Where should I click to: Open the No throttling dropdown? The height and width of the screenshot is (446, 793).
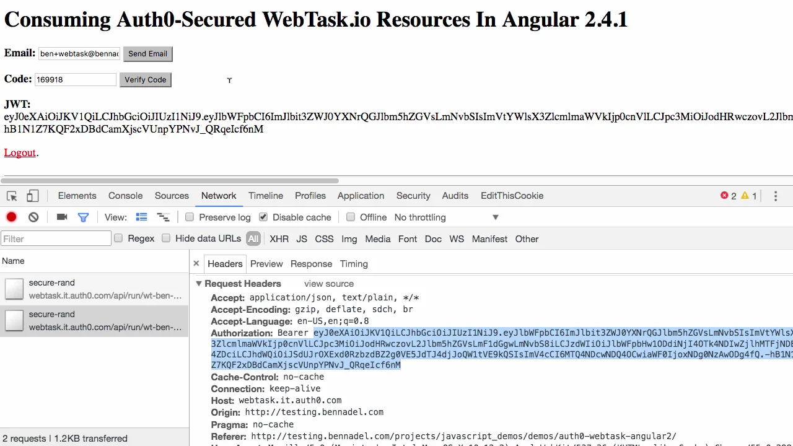446,217
